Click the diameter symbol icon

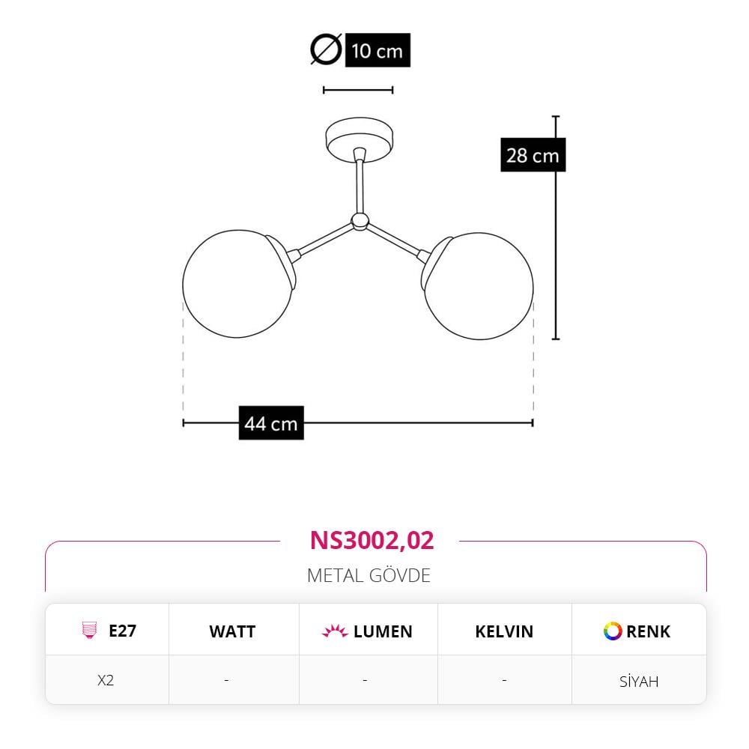tap(327, 49)
